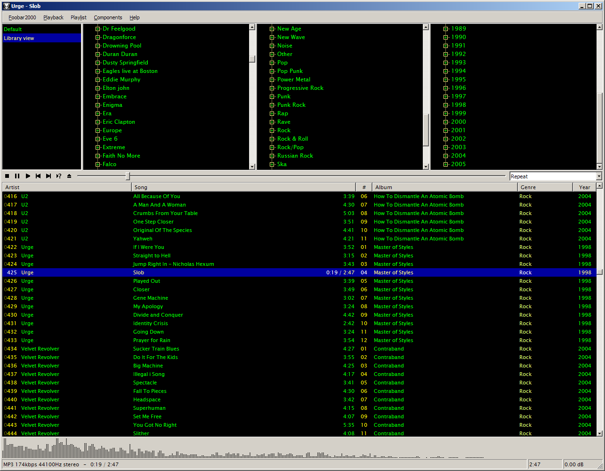The height and width of the screenshot is (471, 605).
Task: Click the seek bar slider thumb
Action: (x=128, y=176)
